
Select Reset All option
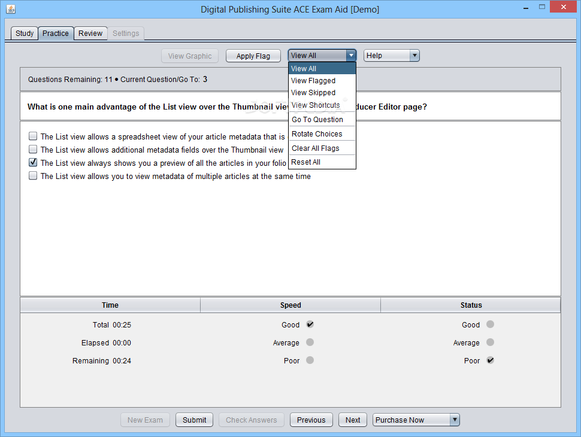point(322,162)
